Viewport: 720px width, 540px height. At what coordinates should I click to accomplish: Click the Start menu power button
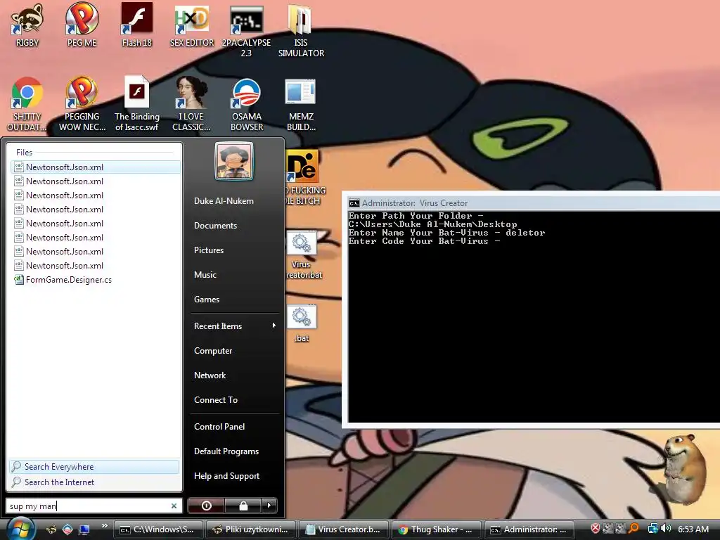coord(206,506)
